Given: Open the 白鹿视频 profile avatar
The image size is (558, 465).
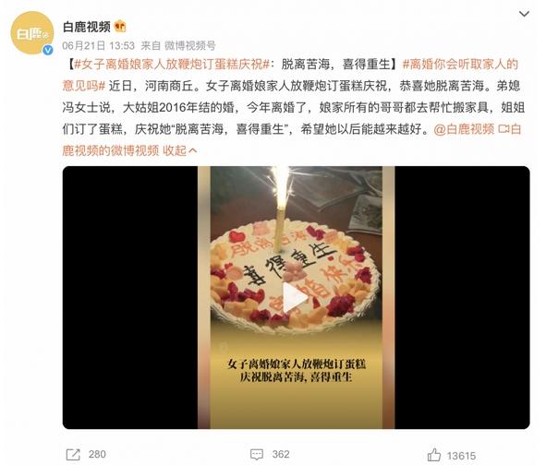Looking at the screenshot, I should tap(32, 33).
